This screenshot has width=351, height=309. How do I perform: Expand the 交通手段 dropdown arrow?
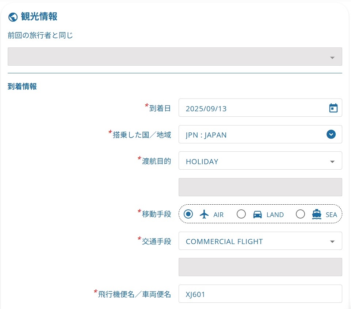[x=332, y=242]
